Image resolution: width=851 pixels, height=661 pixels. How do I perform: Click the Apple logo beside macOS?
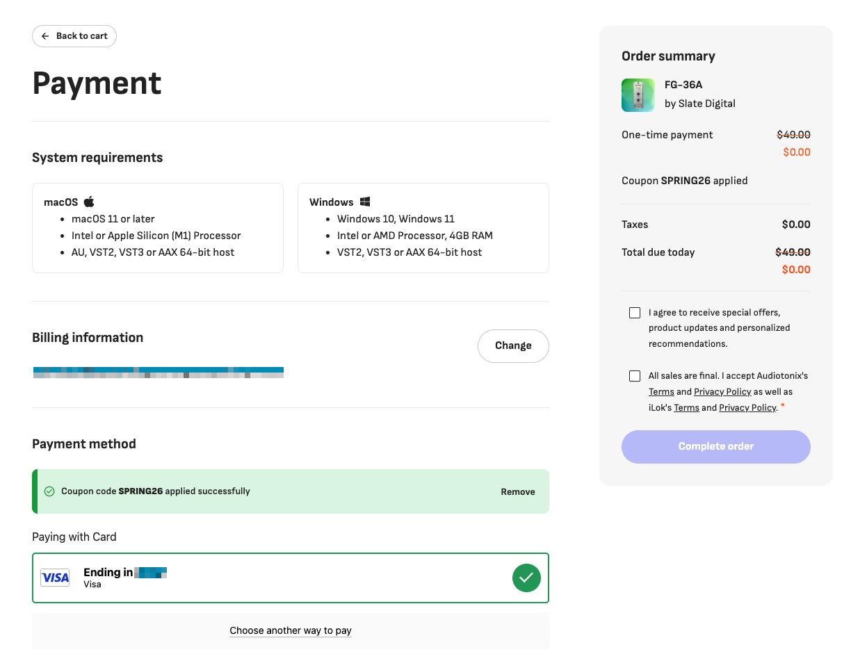coord(89,202)
